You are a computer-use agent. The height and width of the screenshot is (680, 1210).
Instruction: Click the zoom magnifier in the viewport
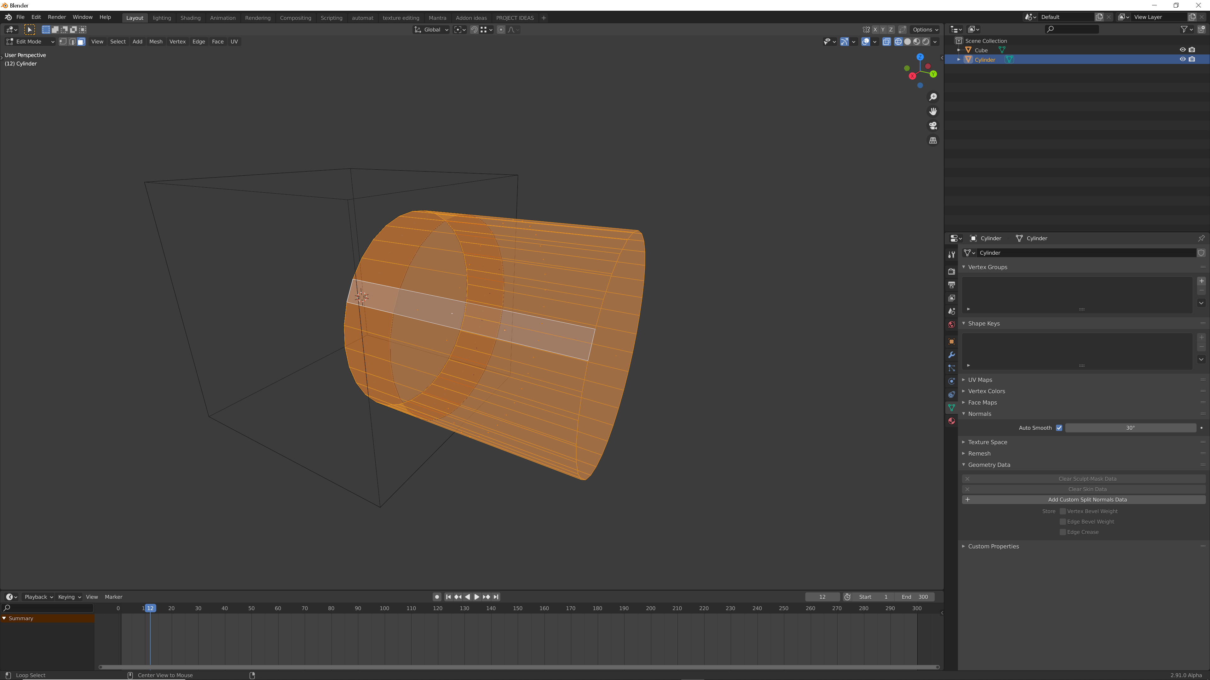933,97
